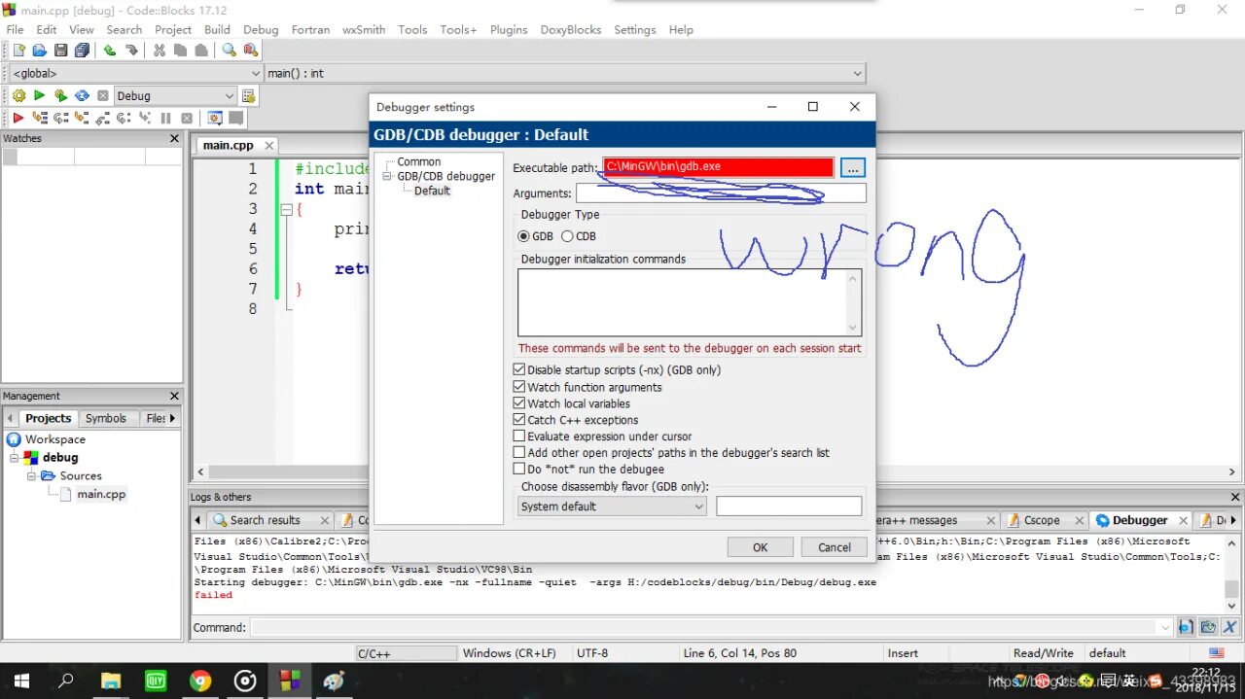Image resolution: width=1245 pixels, height=699 pixels.
Task: Open the Settings menu
Action: point(634,29)
